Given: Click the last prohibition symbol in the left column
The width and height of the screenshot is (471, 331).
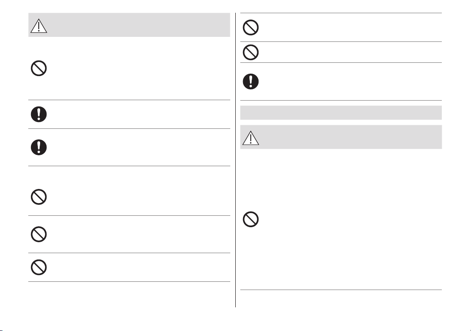Looking at the screenshot, I should pos(39,267).
